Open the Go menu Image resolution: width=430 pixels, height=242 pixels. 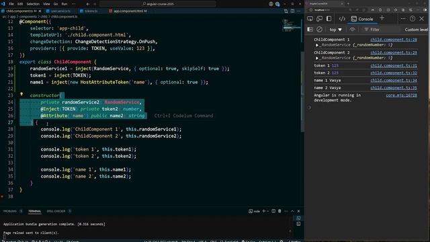click(x=56, y=4)
